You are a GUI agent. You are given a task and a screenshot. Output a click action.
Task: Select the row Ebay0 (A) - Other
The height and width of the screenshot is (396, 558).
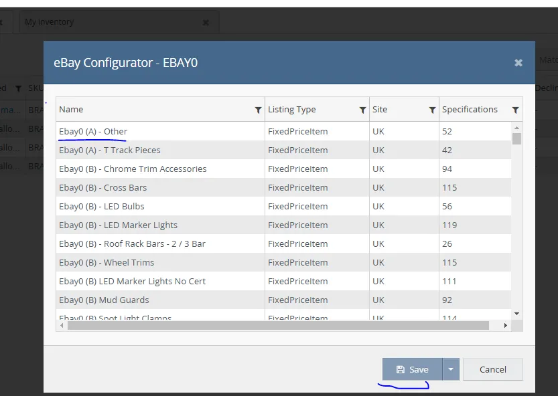(283, 131)
